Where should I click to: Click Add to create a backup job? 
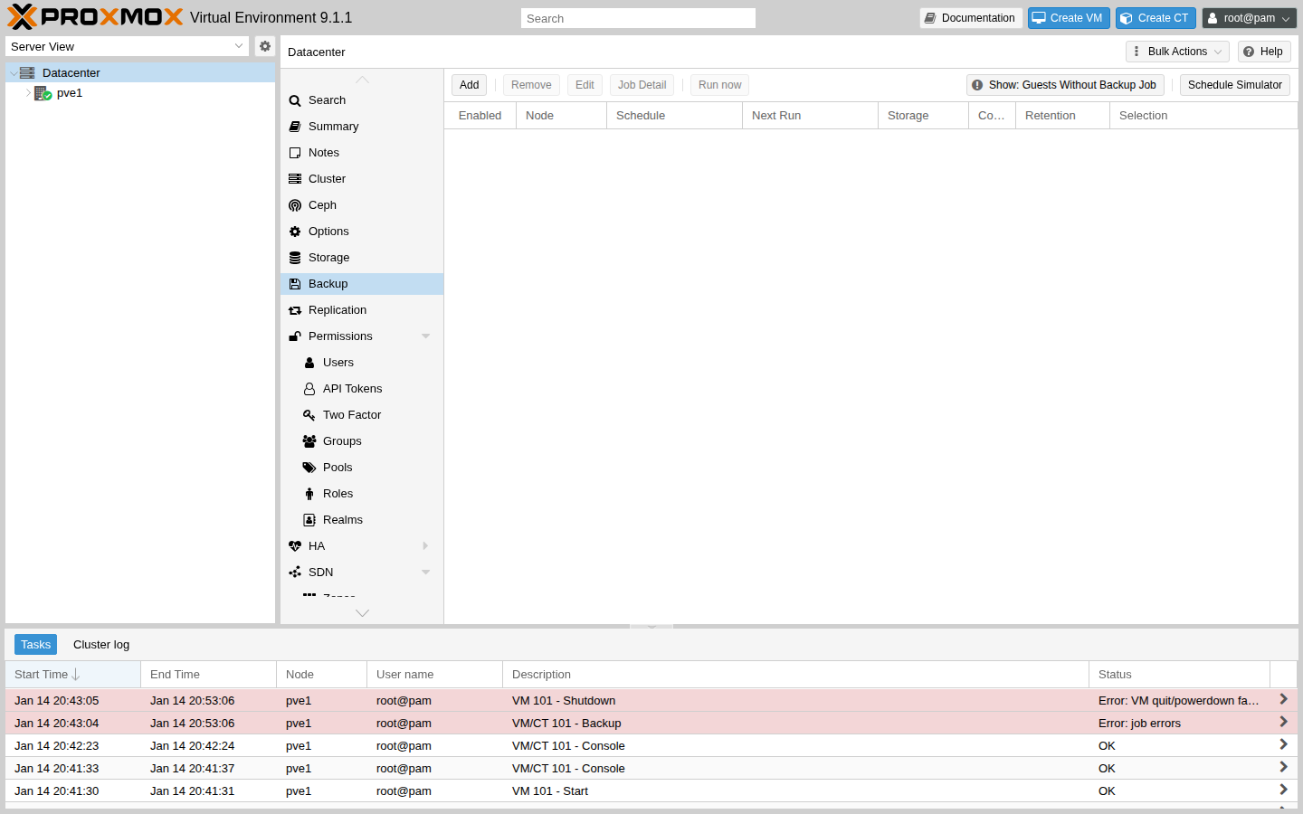tap(469, 84)
